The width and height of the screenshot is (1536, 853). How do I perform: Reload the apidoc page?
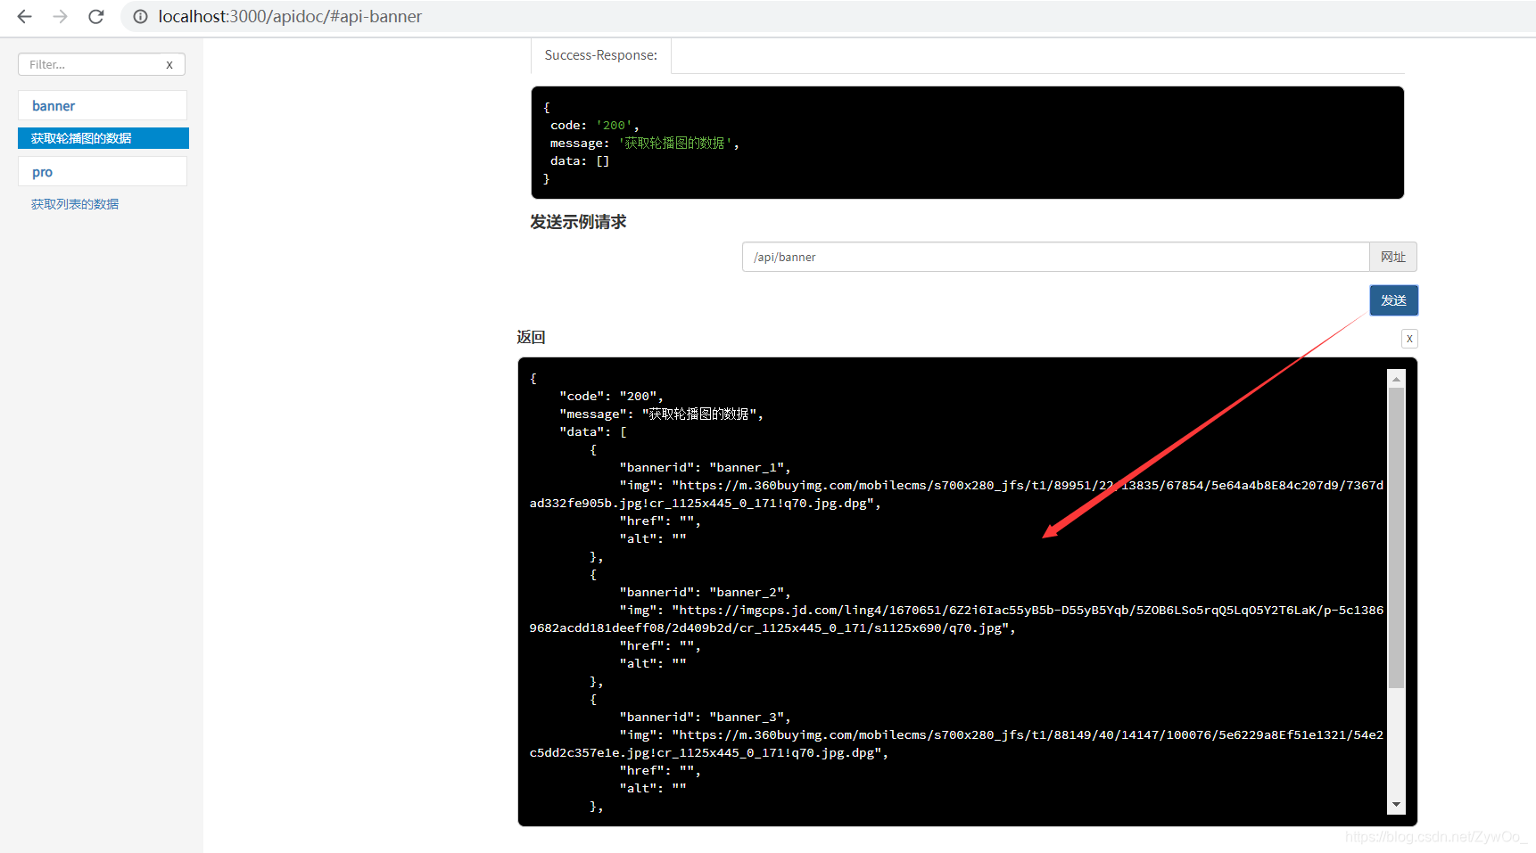96,16
